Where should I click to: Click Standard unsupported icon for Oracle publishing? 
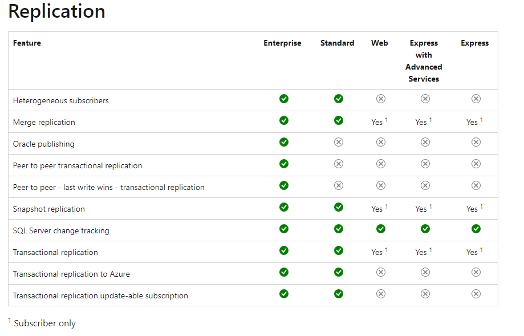tap(339, 142)
